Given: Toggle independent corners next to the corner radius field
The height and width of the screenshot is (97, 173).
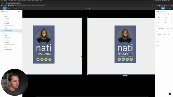Looking at the screenshot, I should point(171,22).
